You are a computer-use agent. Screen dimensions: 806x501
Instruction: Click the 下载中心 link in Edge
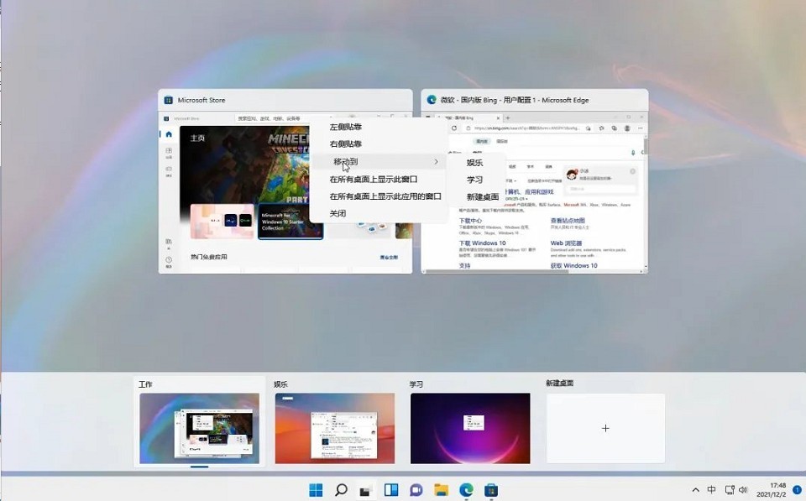click(x=470, y=221)
